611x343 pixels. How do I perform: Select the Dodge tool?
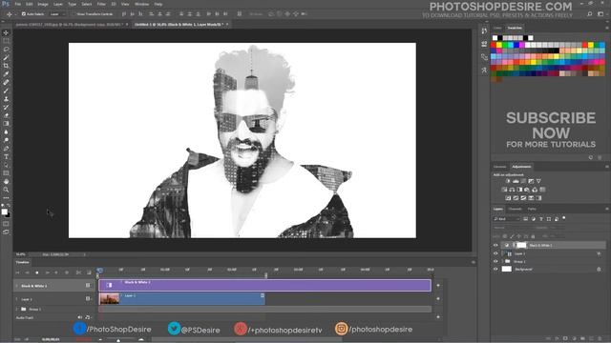6,140
